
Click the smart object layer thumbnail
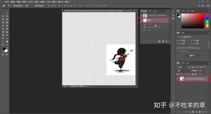coord(182,79)
